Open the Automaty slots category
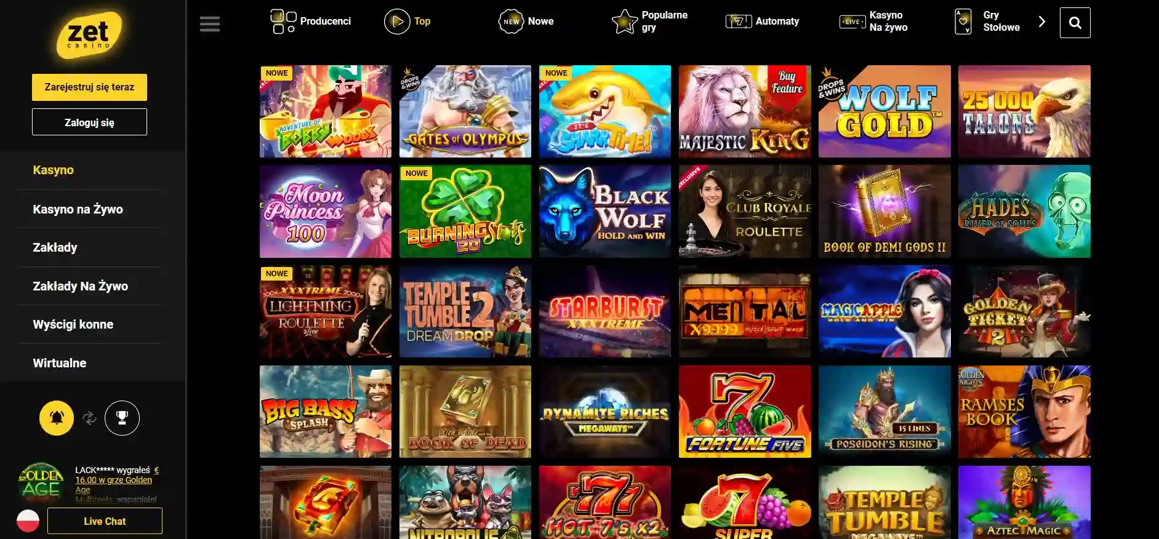This screenshot has width=1159, height=539. coord(762,22)
